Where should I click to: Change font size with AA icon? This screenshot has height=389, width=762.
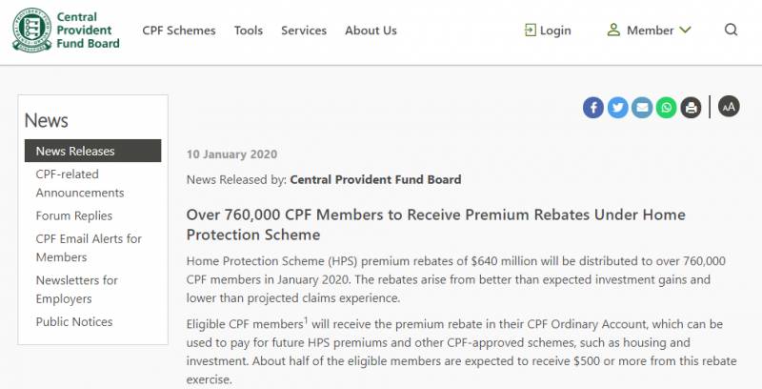click(x=729, y=107)
